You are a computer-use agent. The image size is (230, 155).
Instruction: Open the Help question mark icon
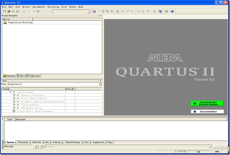[172, 11]
